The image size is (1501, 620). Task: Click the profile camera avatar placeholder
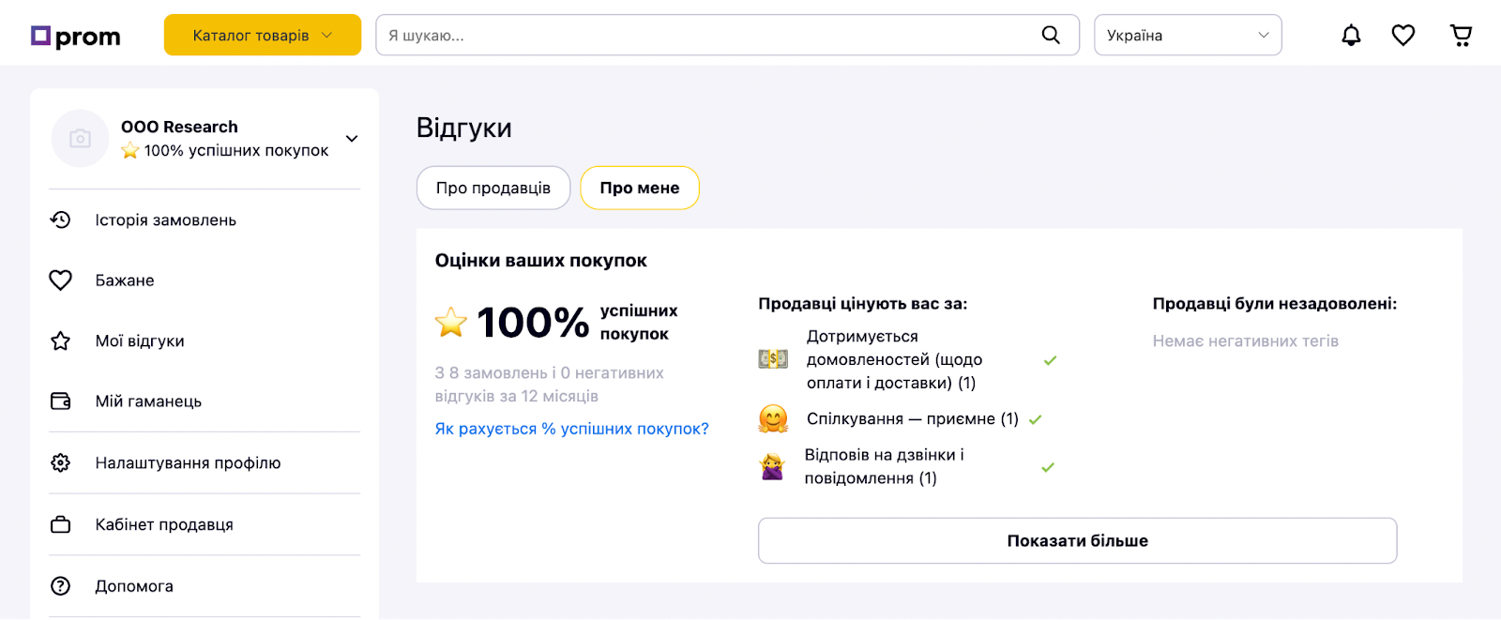coord(80,139)
